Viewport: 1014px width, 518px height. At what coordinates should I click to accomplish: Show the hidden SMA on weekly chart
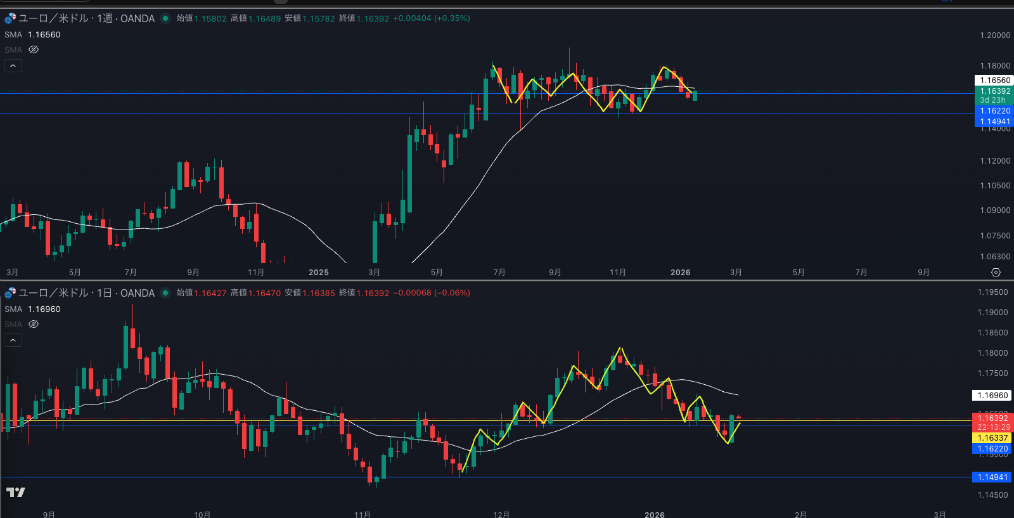pos(34,49)
